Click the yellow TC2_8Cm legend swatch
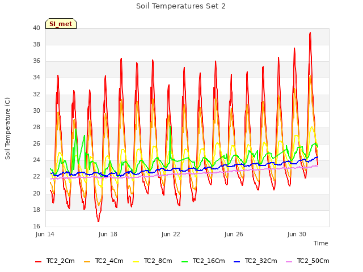 pos(136,262)
